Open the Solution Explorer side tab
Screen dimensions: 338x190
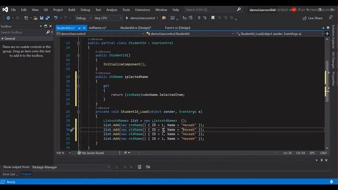(x=333, y=36)
